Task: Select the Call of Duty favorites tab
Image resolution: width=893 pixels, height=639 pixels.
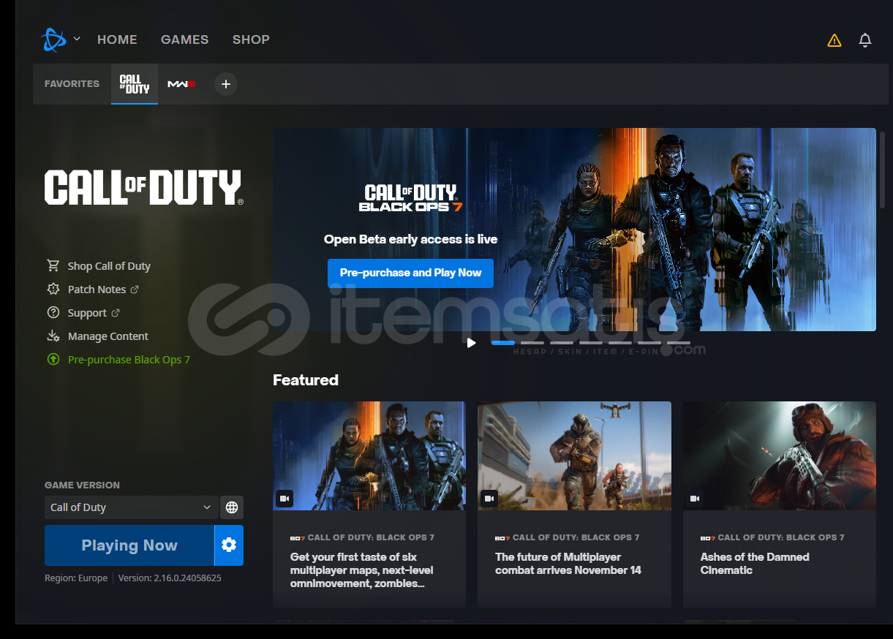Action: tap(135, 84)
